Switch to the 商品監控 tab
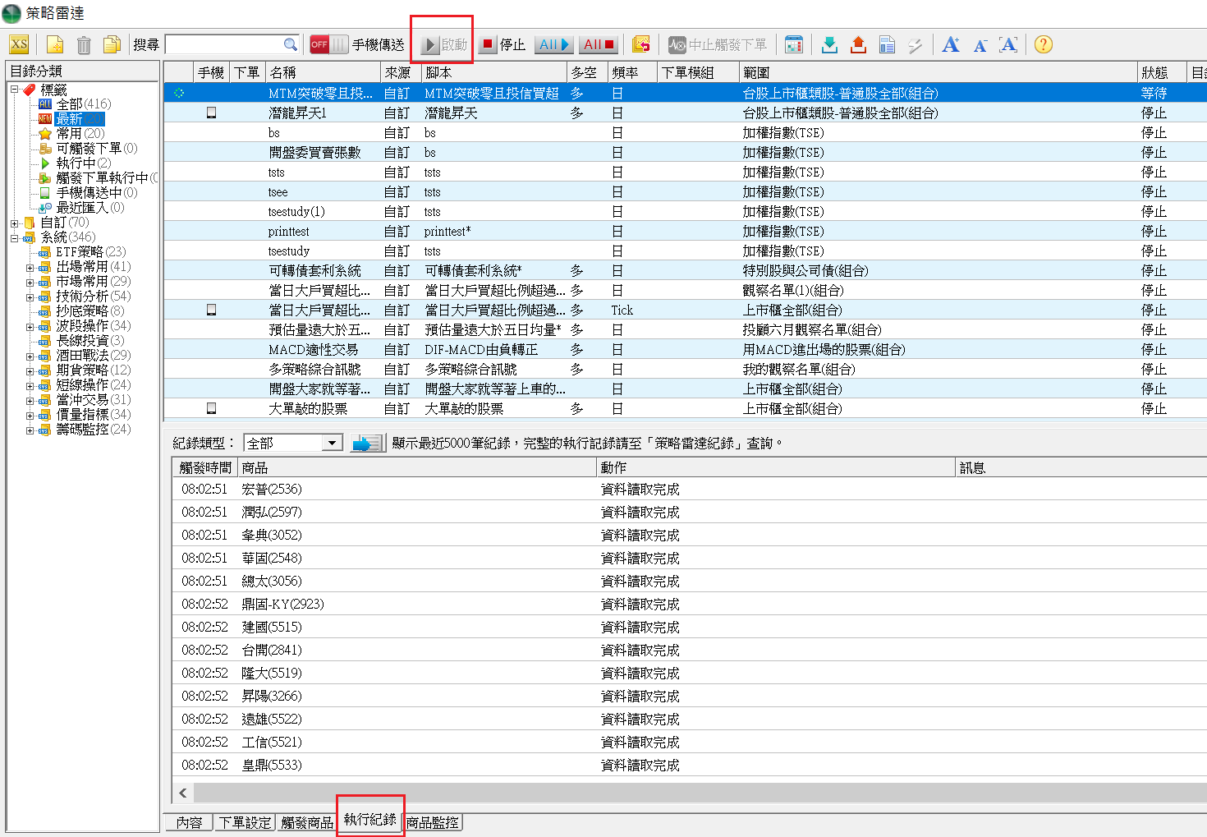This screenshot has width=1207, height=837. click(x=433, y=822)
